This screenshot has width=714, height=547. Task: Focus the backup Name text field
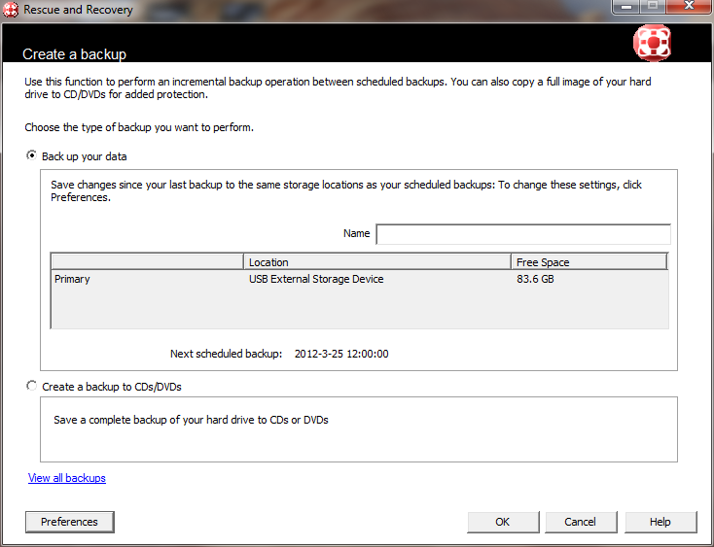(523, 234)
